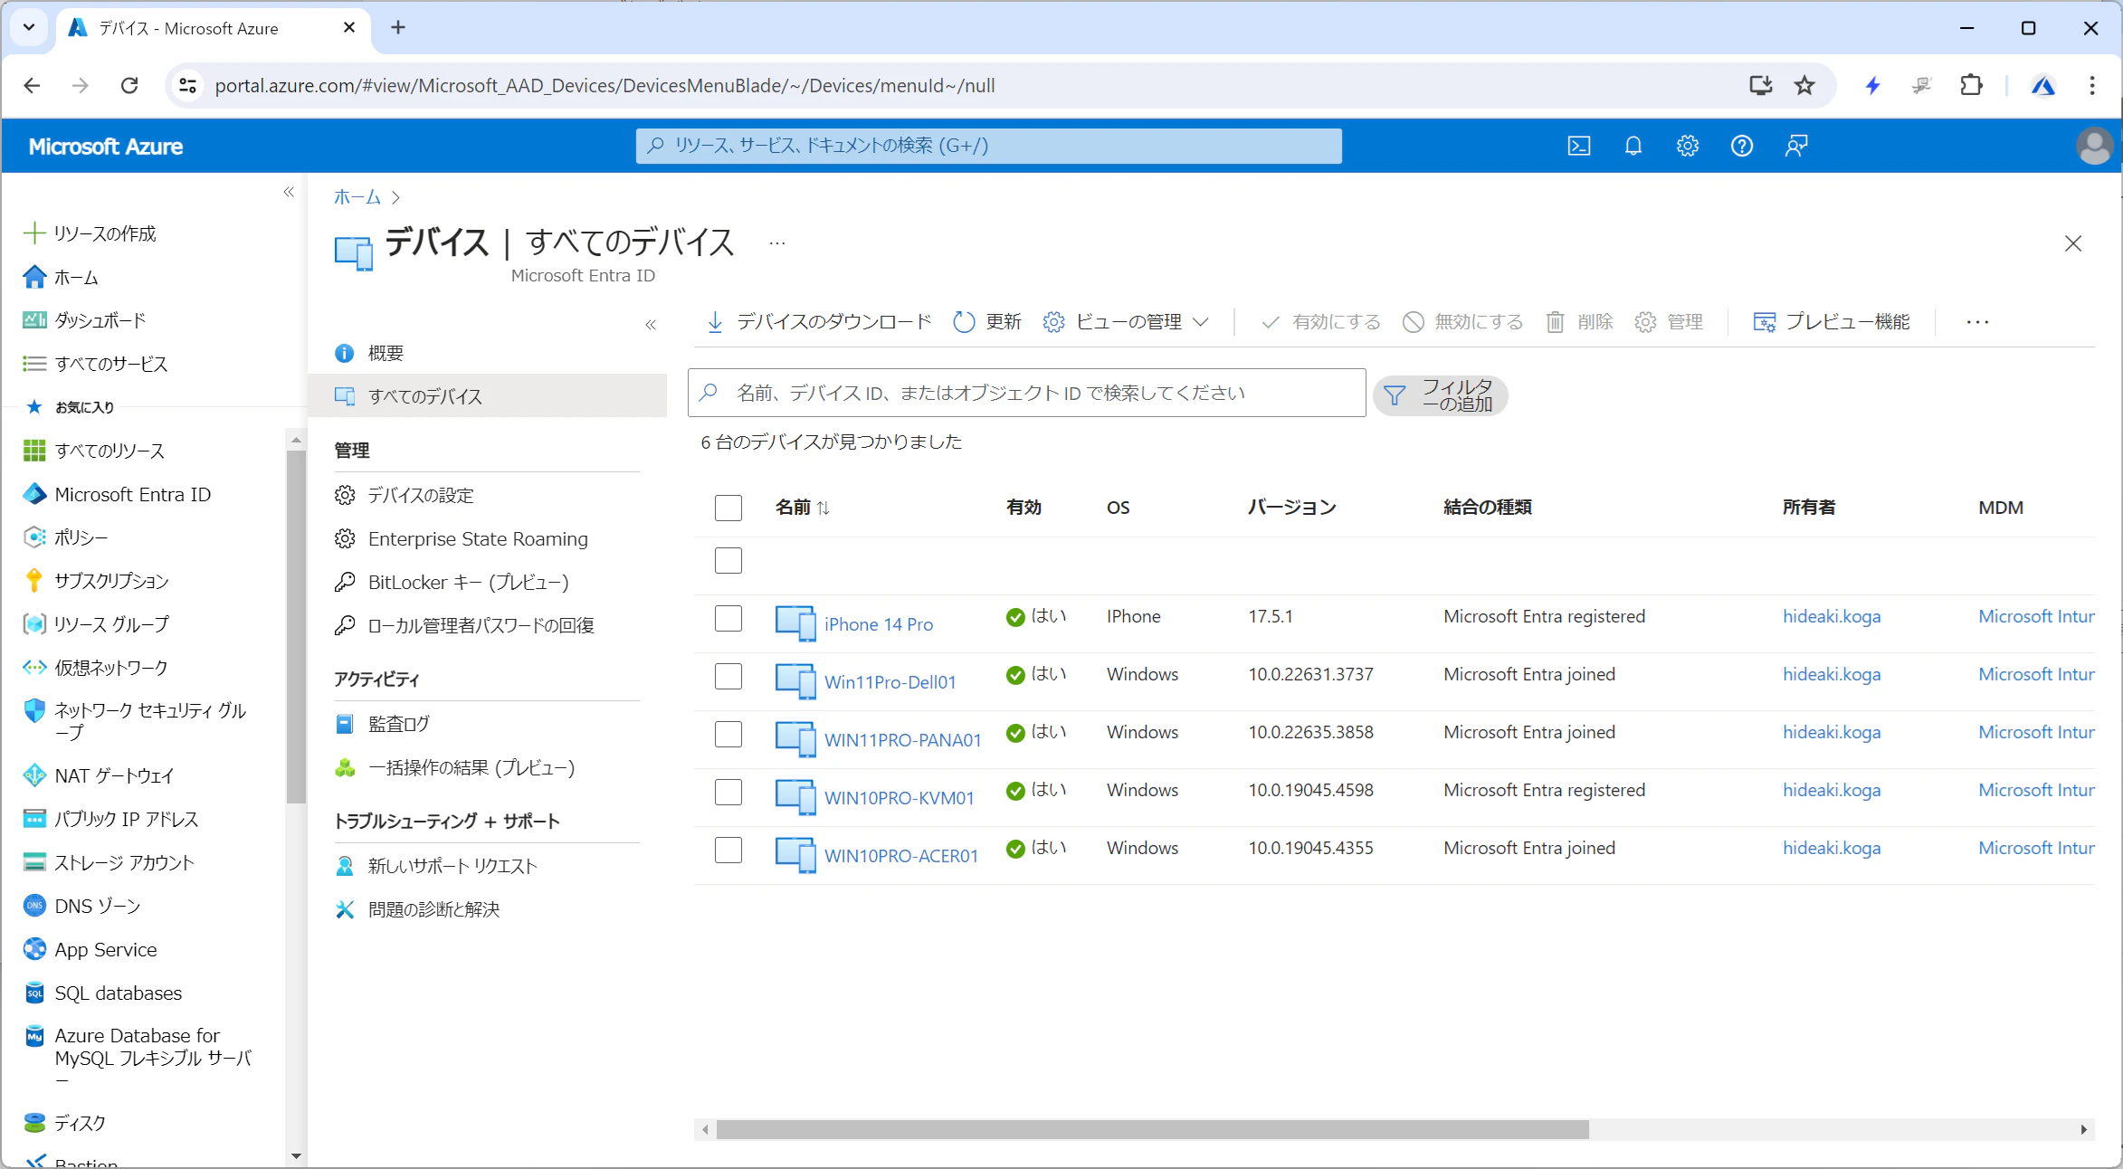Image resolution: width=2123 pixels, height=1169 pixels.
Task: Open the help question mark icon
Action: (x=1741, y=146)
